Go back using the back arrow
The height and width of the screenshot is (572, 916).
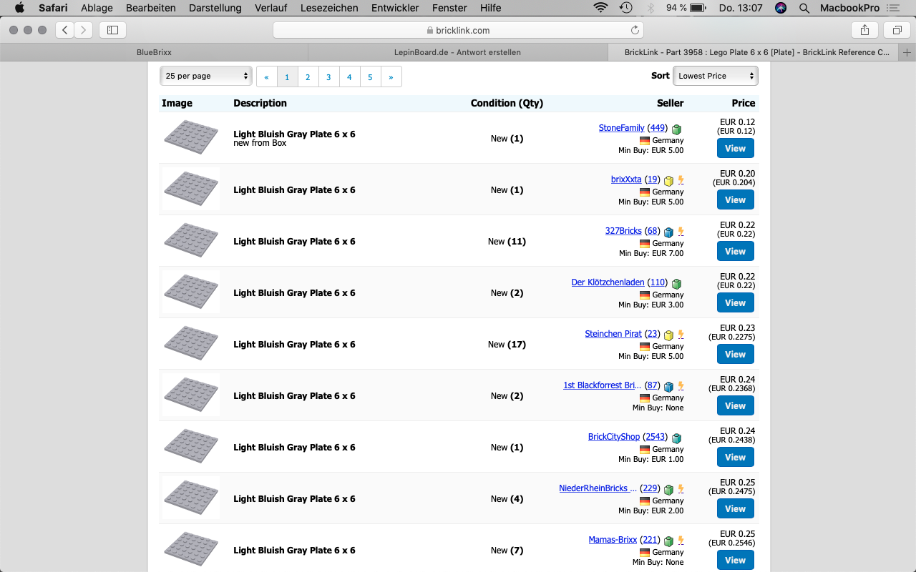point(65,30)
